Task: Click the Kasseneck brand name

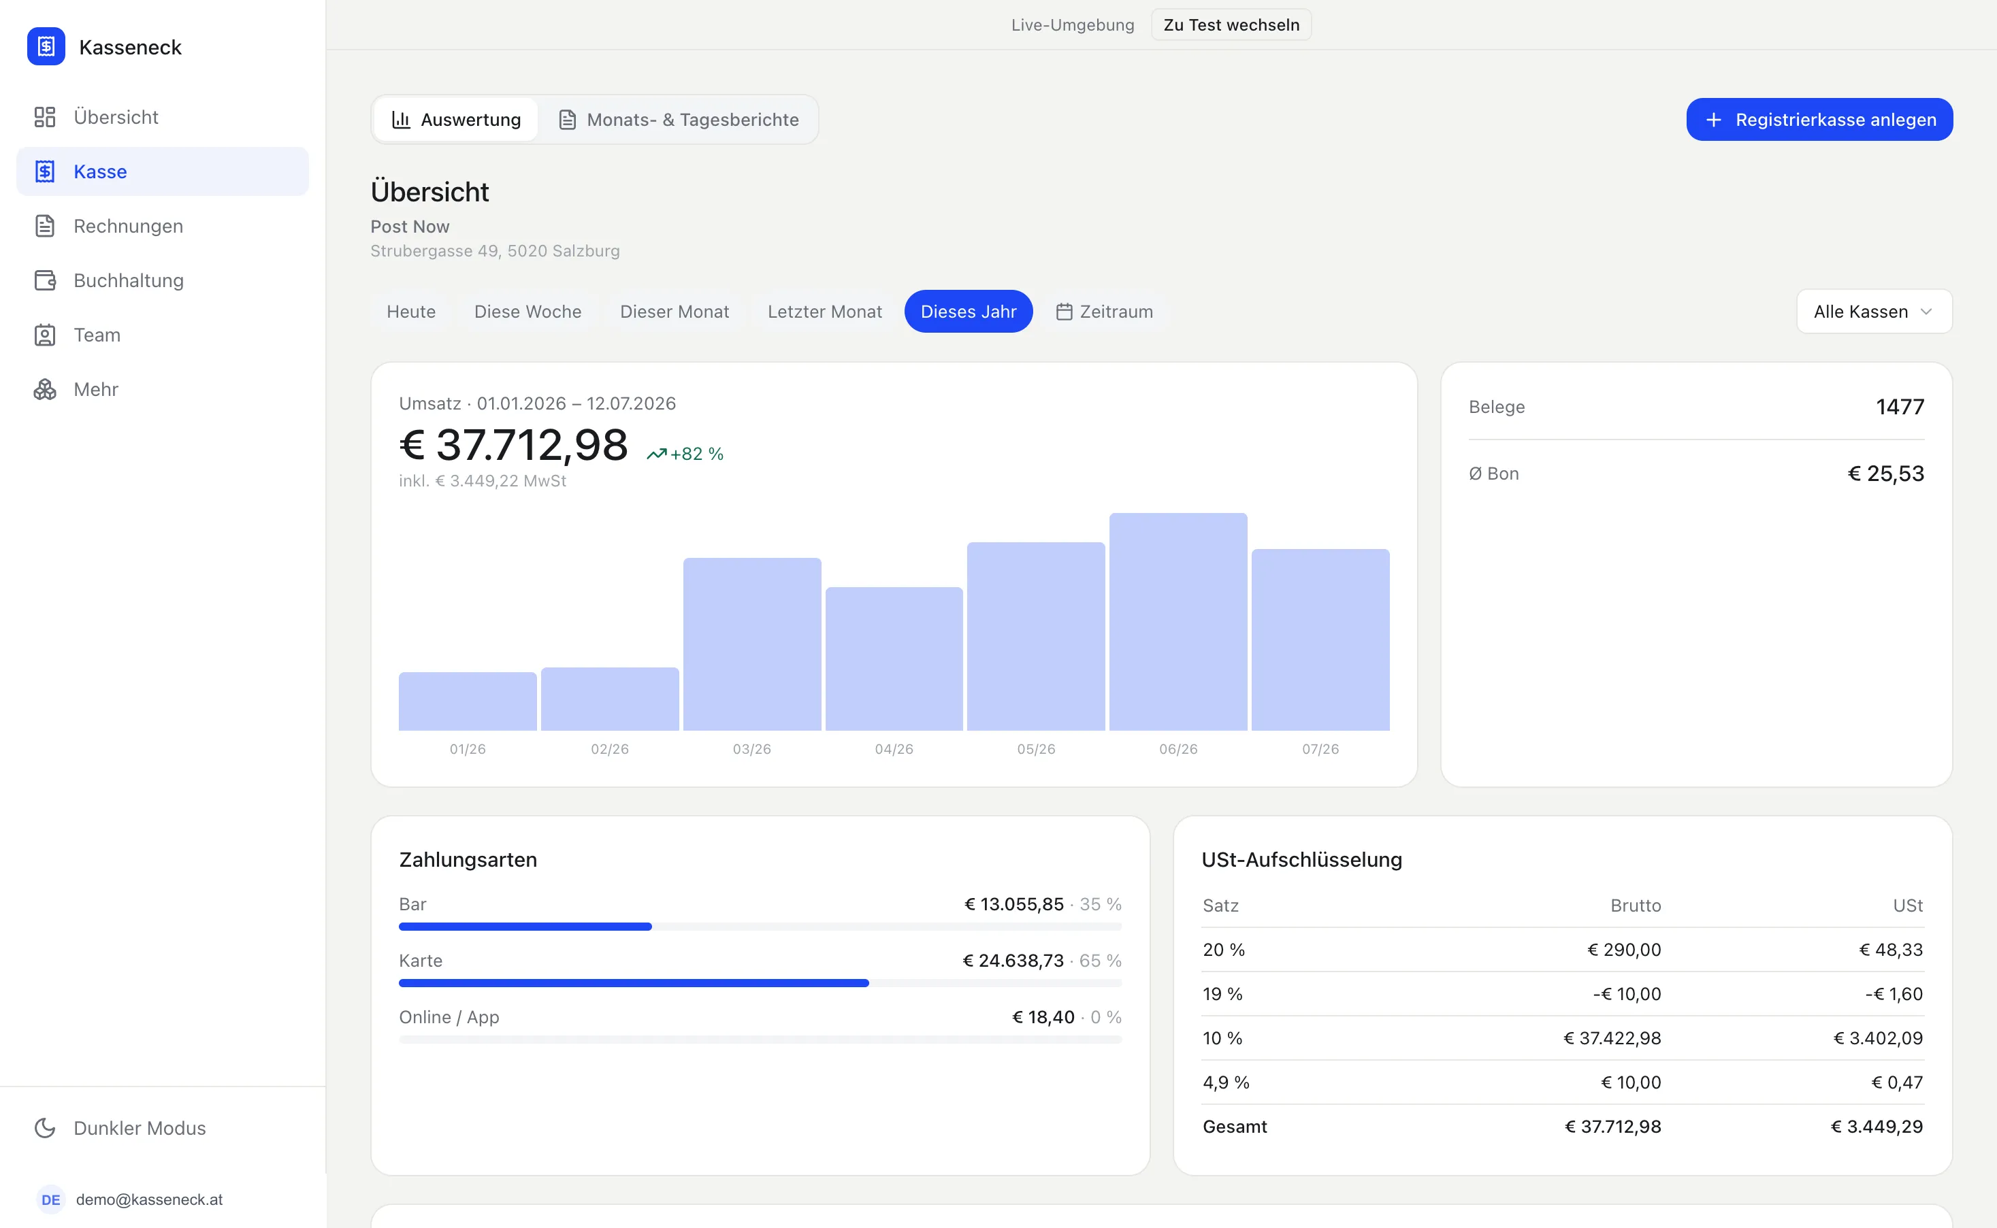Action: coord(130,47)
